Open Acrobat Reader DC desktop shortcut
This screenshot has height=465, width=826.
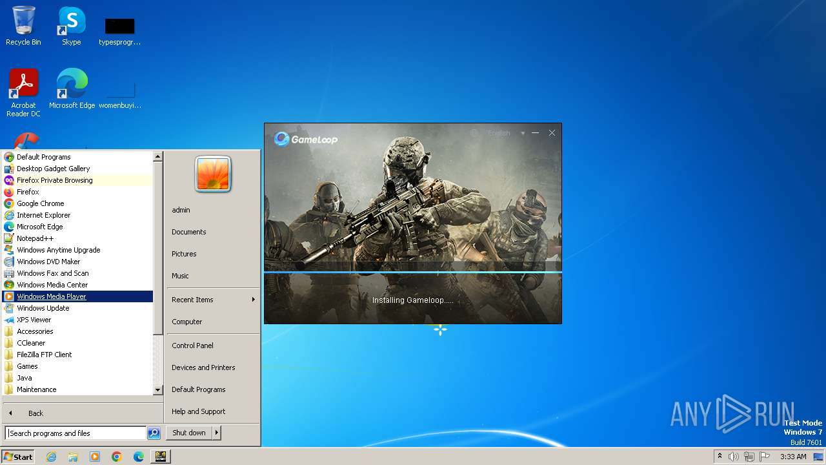tap(23, 92)
